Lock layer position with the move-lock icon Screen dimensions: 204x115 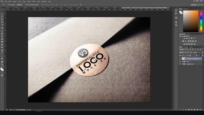[188, 55]
